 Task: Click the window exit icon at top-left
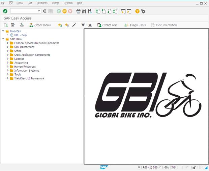click(3, 3)
